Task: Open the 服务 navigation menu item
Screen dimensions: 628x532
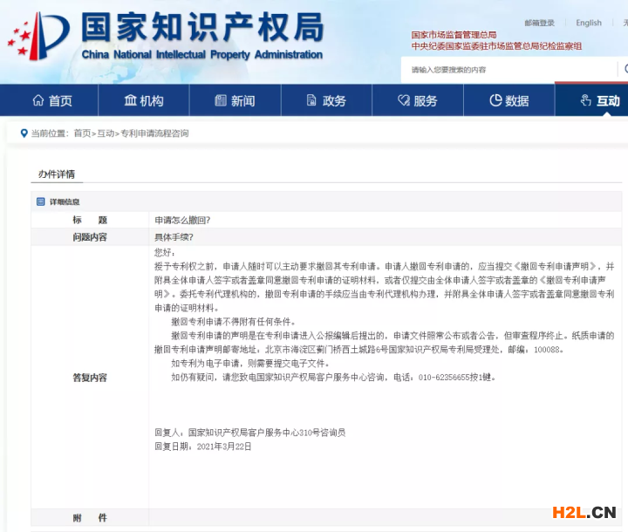Action: point(418,100)
